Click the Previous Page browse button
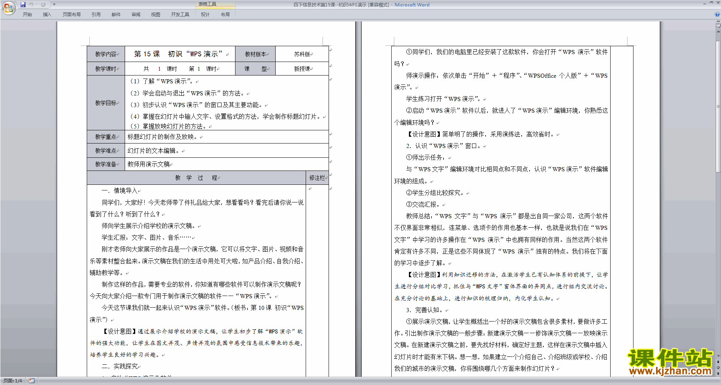The image size is (721, 385). (x=718, y=362)
